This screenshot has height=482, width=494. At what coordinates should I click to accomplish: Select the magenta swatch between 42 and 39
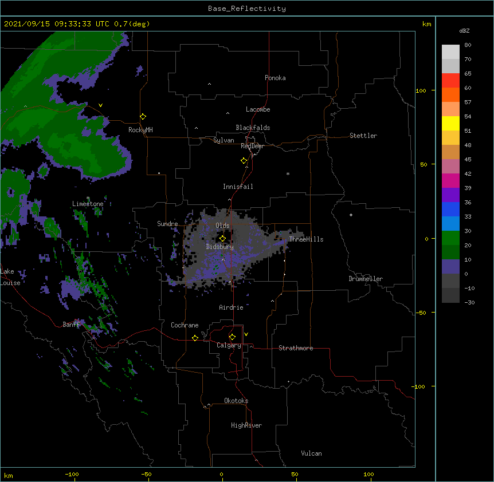click(x=450, y=180)
